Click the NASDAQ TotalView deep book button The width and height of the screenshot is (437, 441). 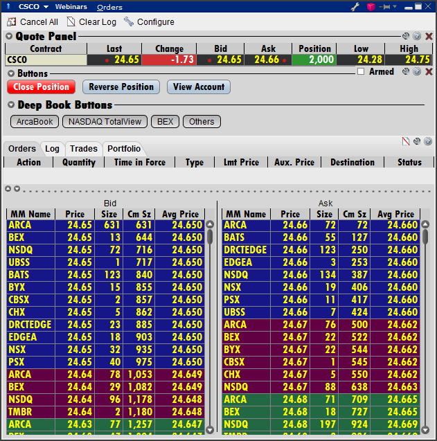pyautogui.click(x=105, y=122)
